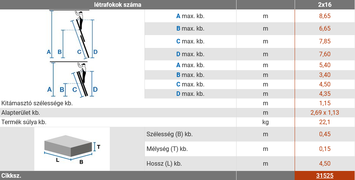Click the 7,60 value for D max
This screenshot has width=355, height=180.
[325, 54]
